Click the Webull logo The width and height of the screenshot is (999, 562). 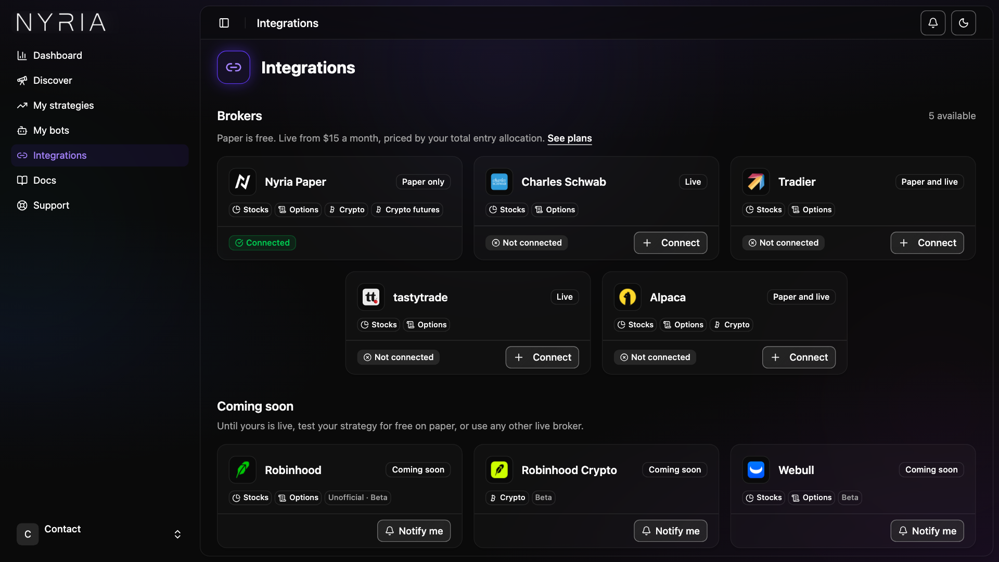(x=756, y=470)
